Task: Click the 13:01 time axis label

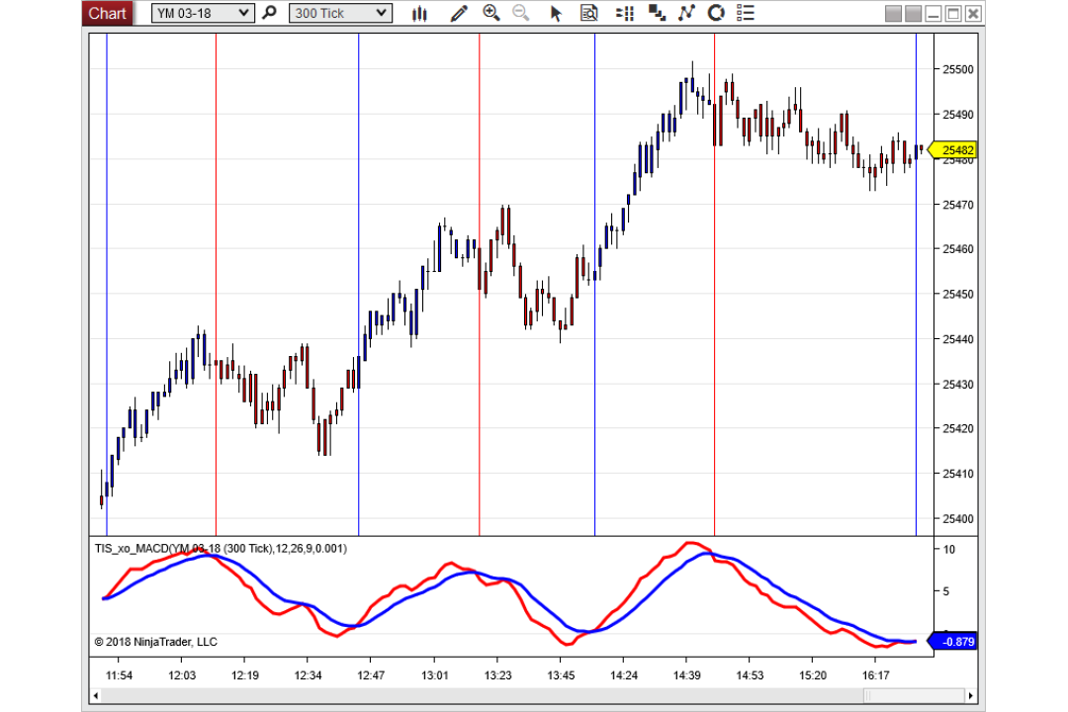Action: (434, 675)
